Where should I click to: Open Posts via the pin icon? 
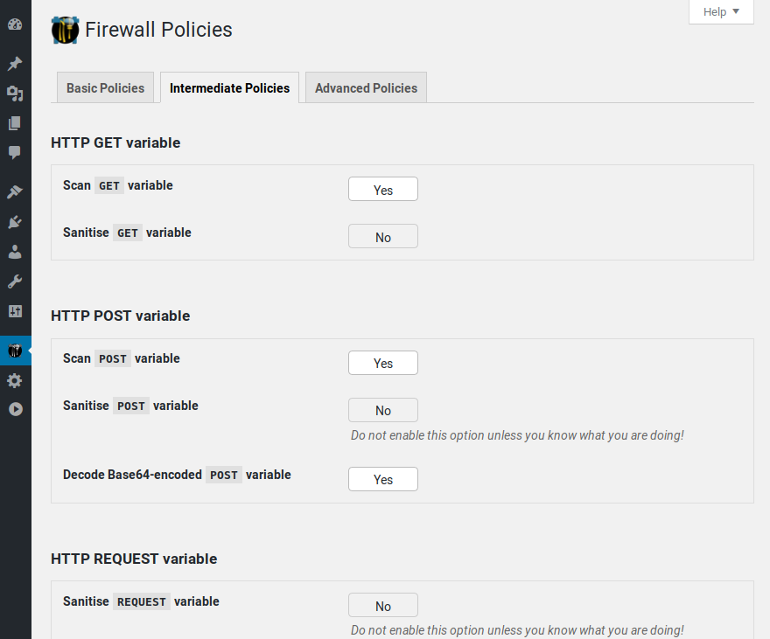pos(15,64)
